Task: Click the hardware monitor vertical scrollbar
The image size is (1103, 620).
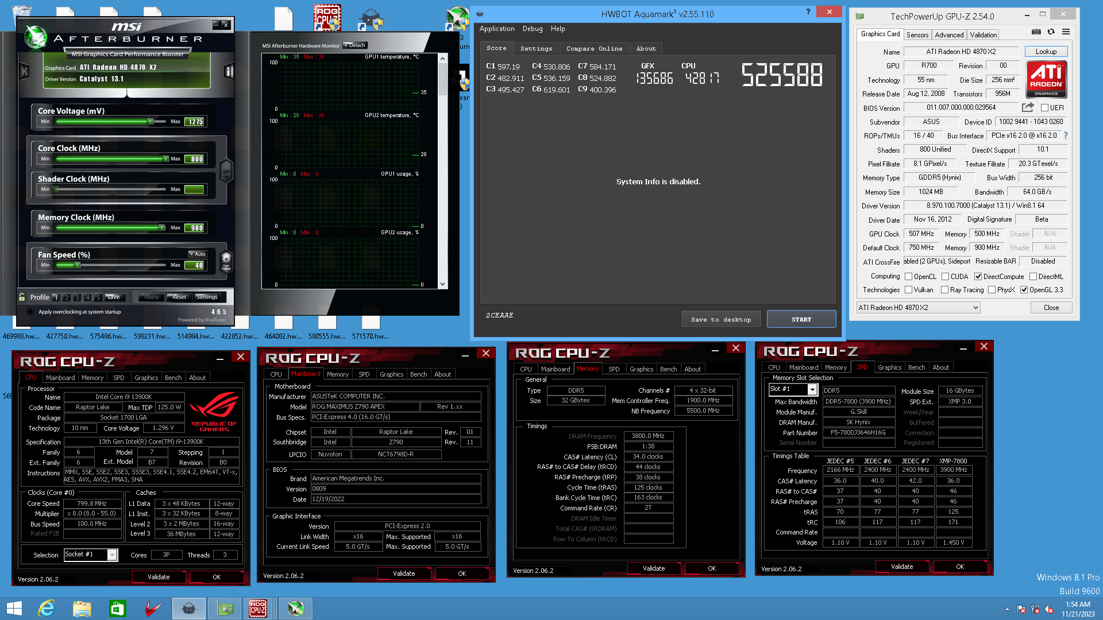Action: [x=442, y=170]
